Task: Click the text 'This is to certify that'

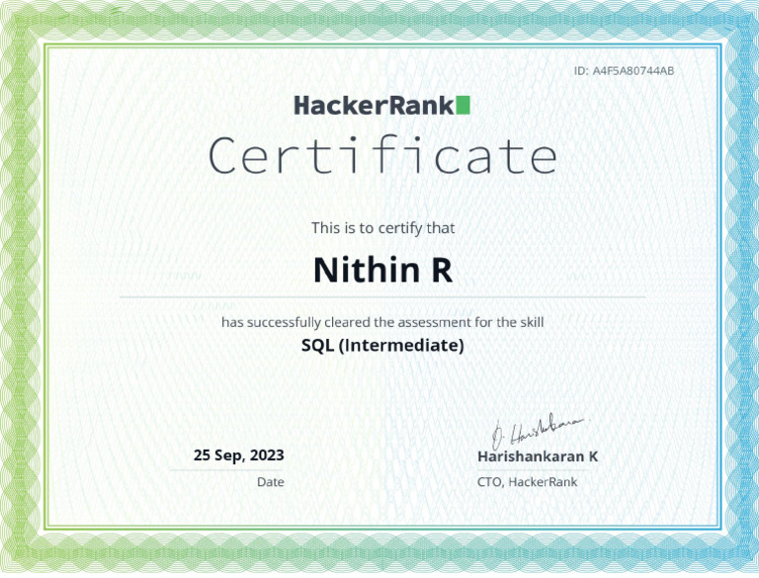Action: tap(382, 228)
